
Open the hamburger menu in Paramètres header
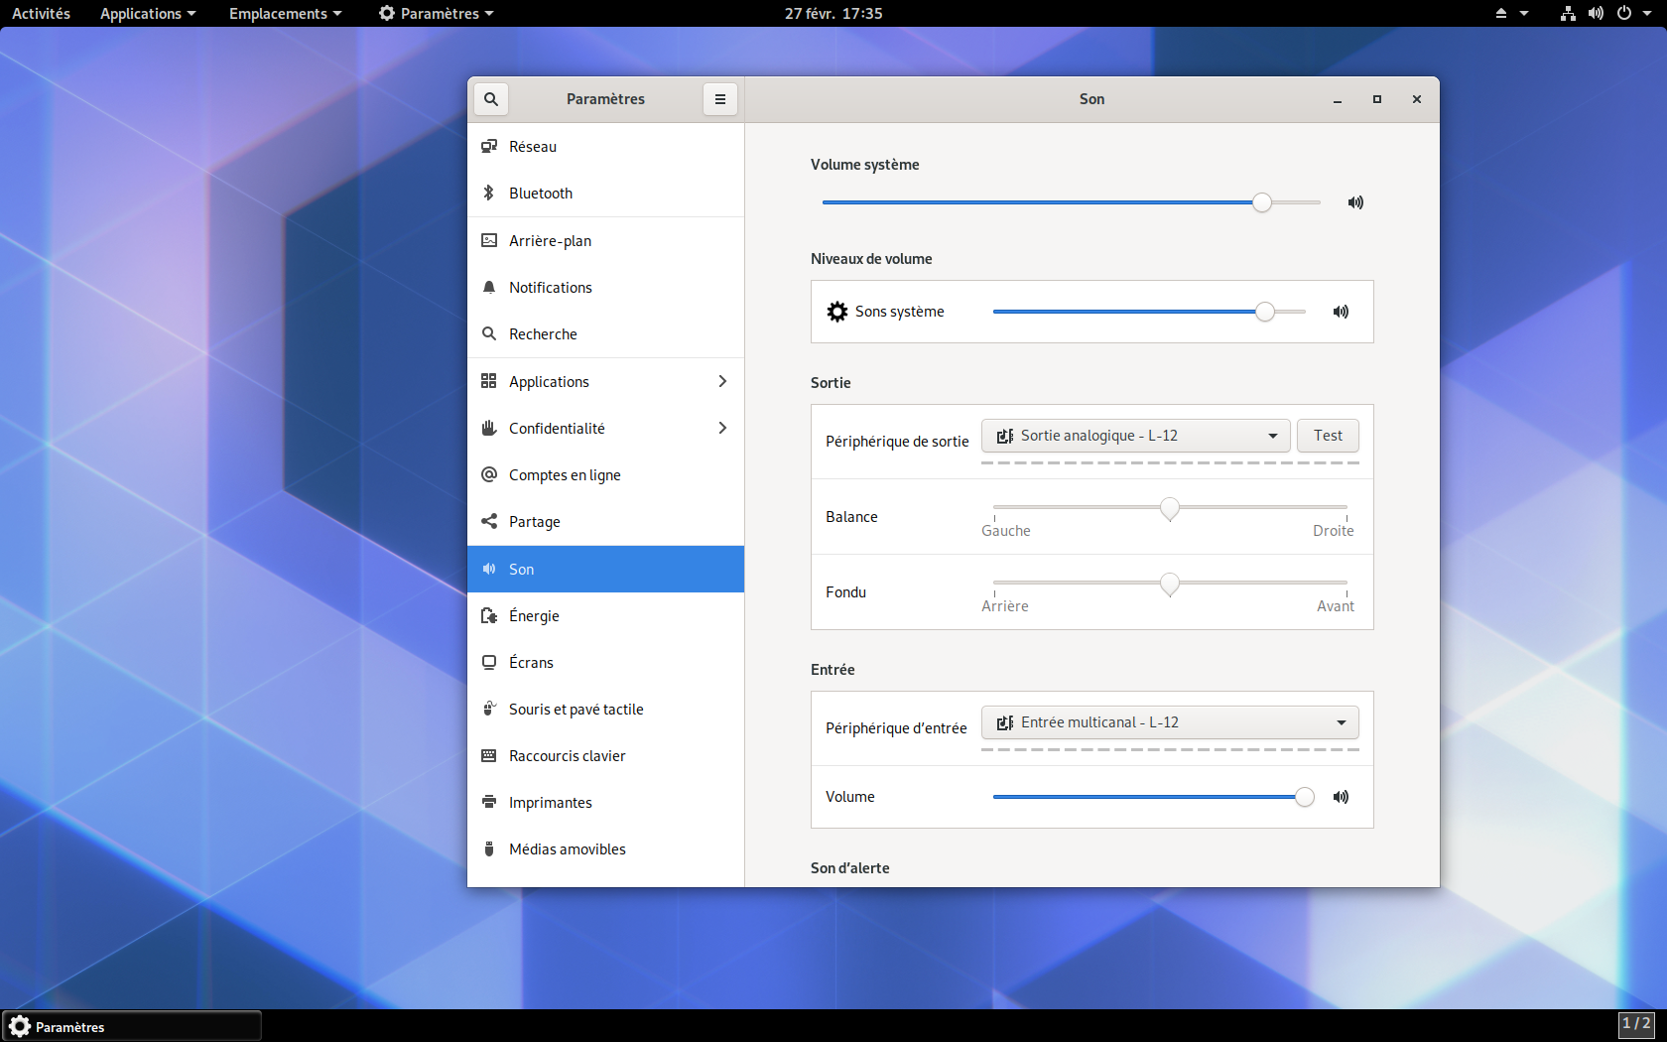720,99
